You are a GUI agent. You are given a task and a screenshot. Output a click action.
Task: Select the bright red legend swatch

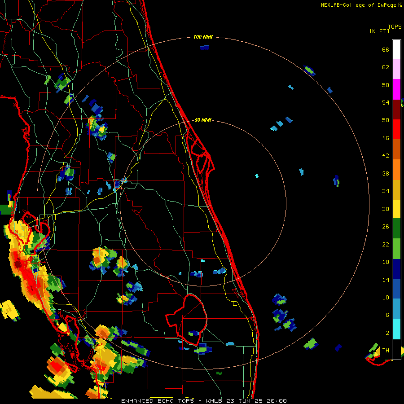396,129
